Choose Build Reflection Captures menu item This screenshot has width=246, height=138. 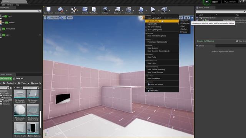click(162, 36)
